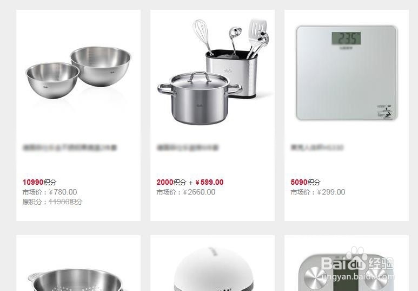The image size is (418, 291).
Task: Click the larger mixing bowl
Action: pyautogui.click(x=101, y=66)
